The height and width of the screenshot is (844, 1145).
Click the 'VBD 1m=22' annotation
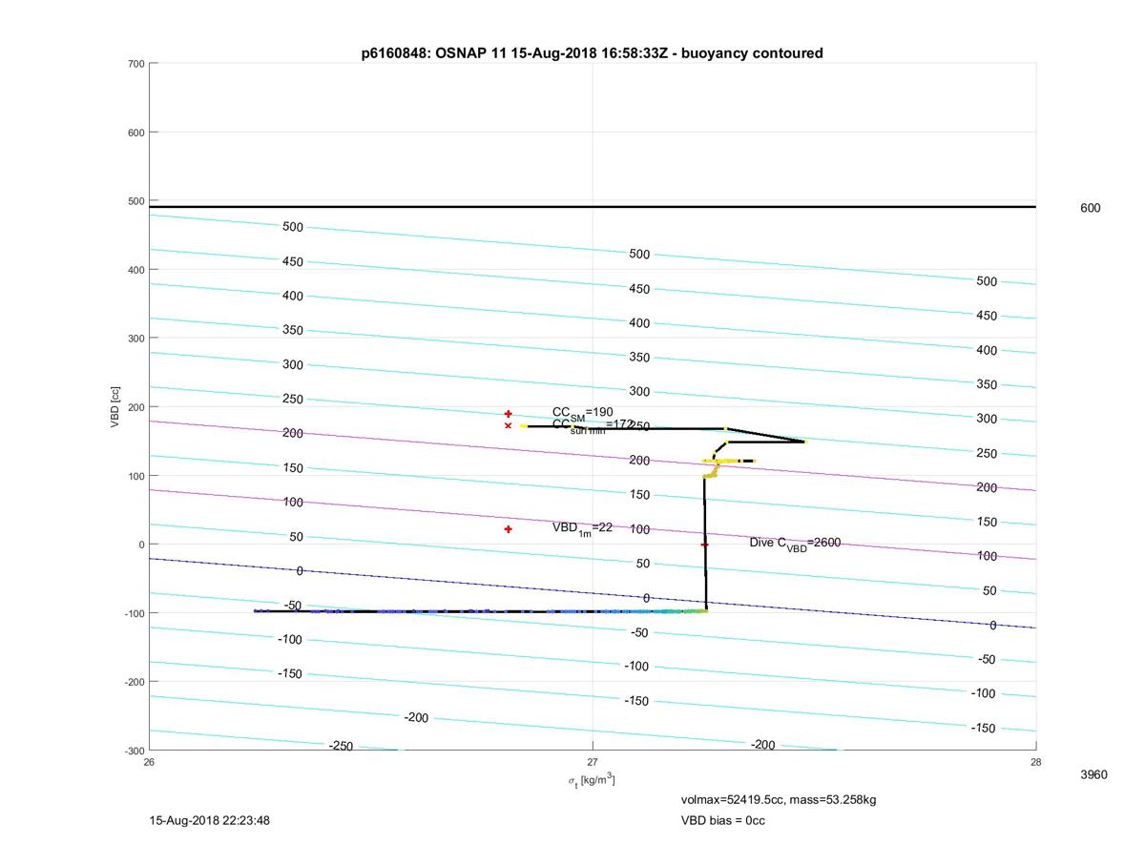[582, 528]
